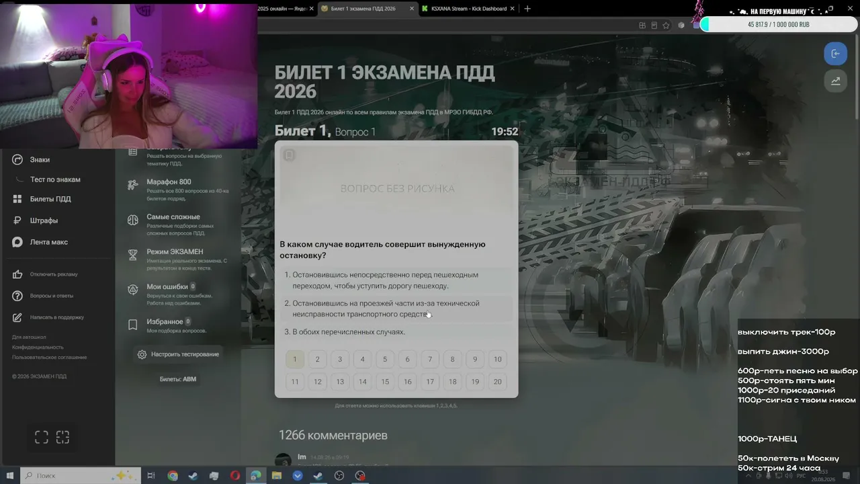Open the browser split view icon
The width and height of the screenshot is (860, 484).
pyautogui.click(x=642, y=25)
